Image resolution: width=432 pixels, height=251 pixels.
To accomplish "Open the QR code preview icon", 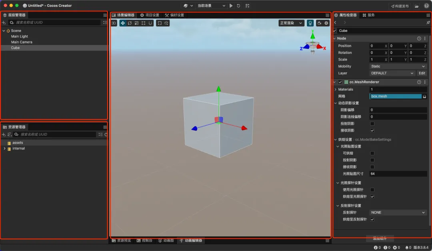I will 248,6.
